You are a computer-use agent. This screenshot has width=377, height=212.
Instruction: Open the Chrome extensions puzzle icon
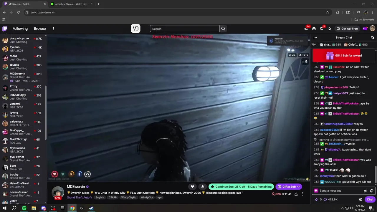point(338,12)
